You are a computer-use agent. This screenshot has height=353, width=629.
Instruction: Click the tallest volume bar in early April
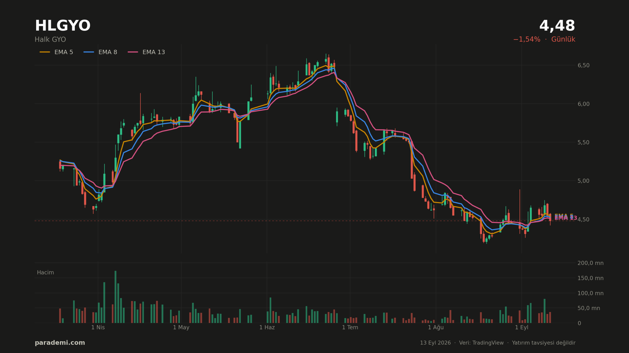pyautogui.click(x=115, y=297)
